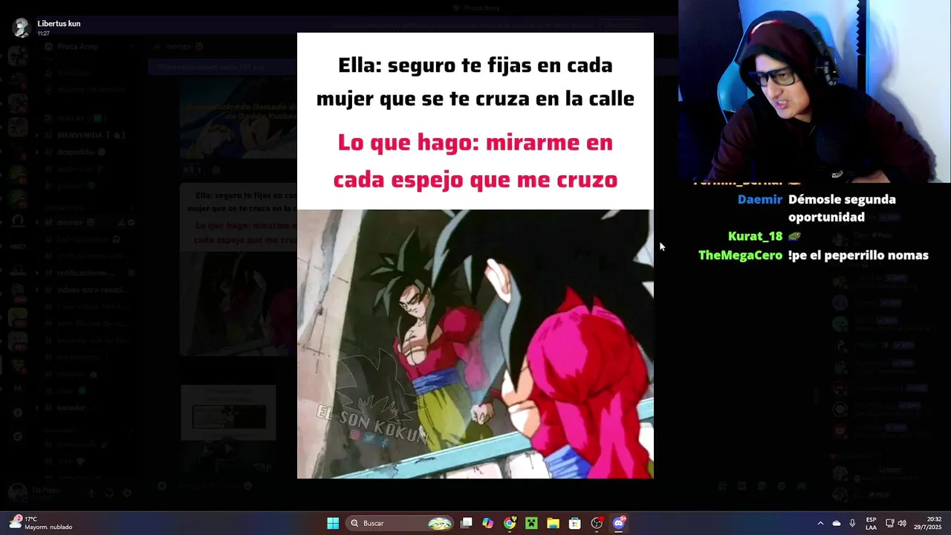Click the microphone tray icon

[x=852, y=523]
